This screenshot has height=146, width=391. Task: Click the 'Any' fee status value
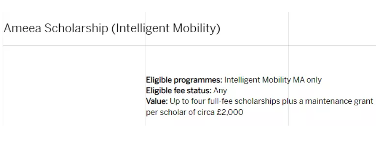point(220,91)
